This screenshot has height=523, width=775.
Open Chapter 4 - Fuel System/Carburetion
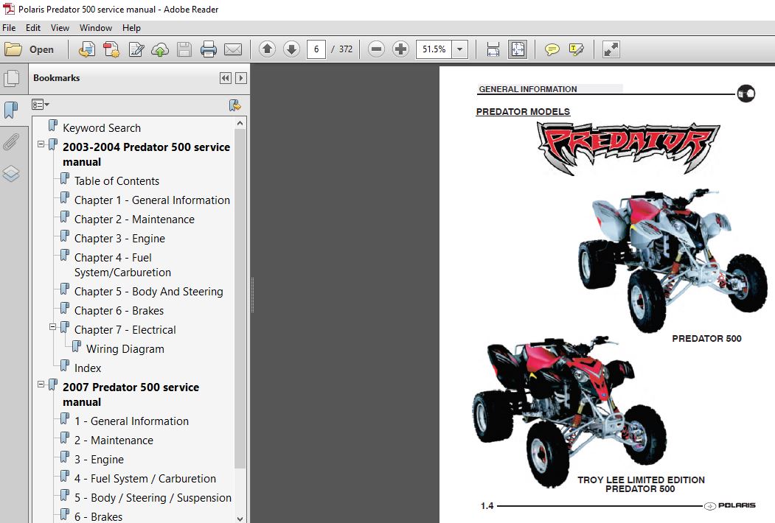pos(122,264)
